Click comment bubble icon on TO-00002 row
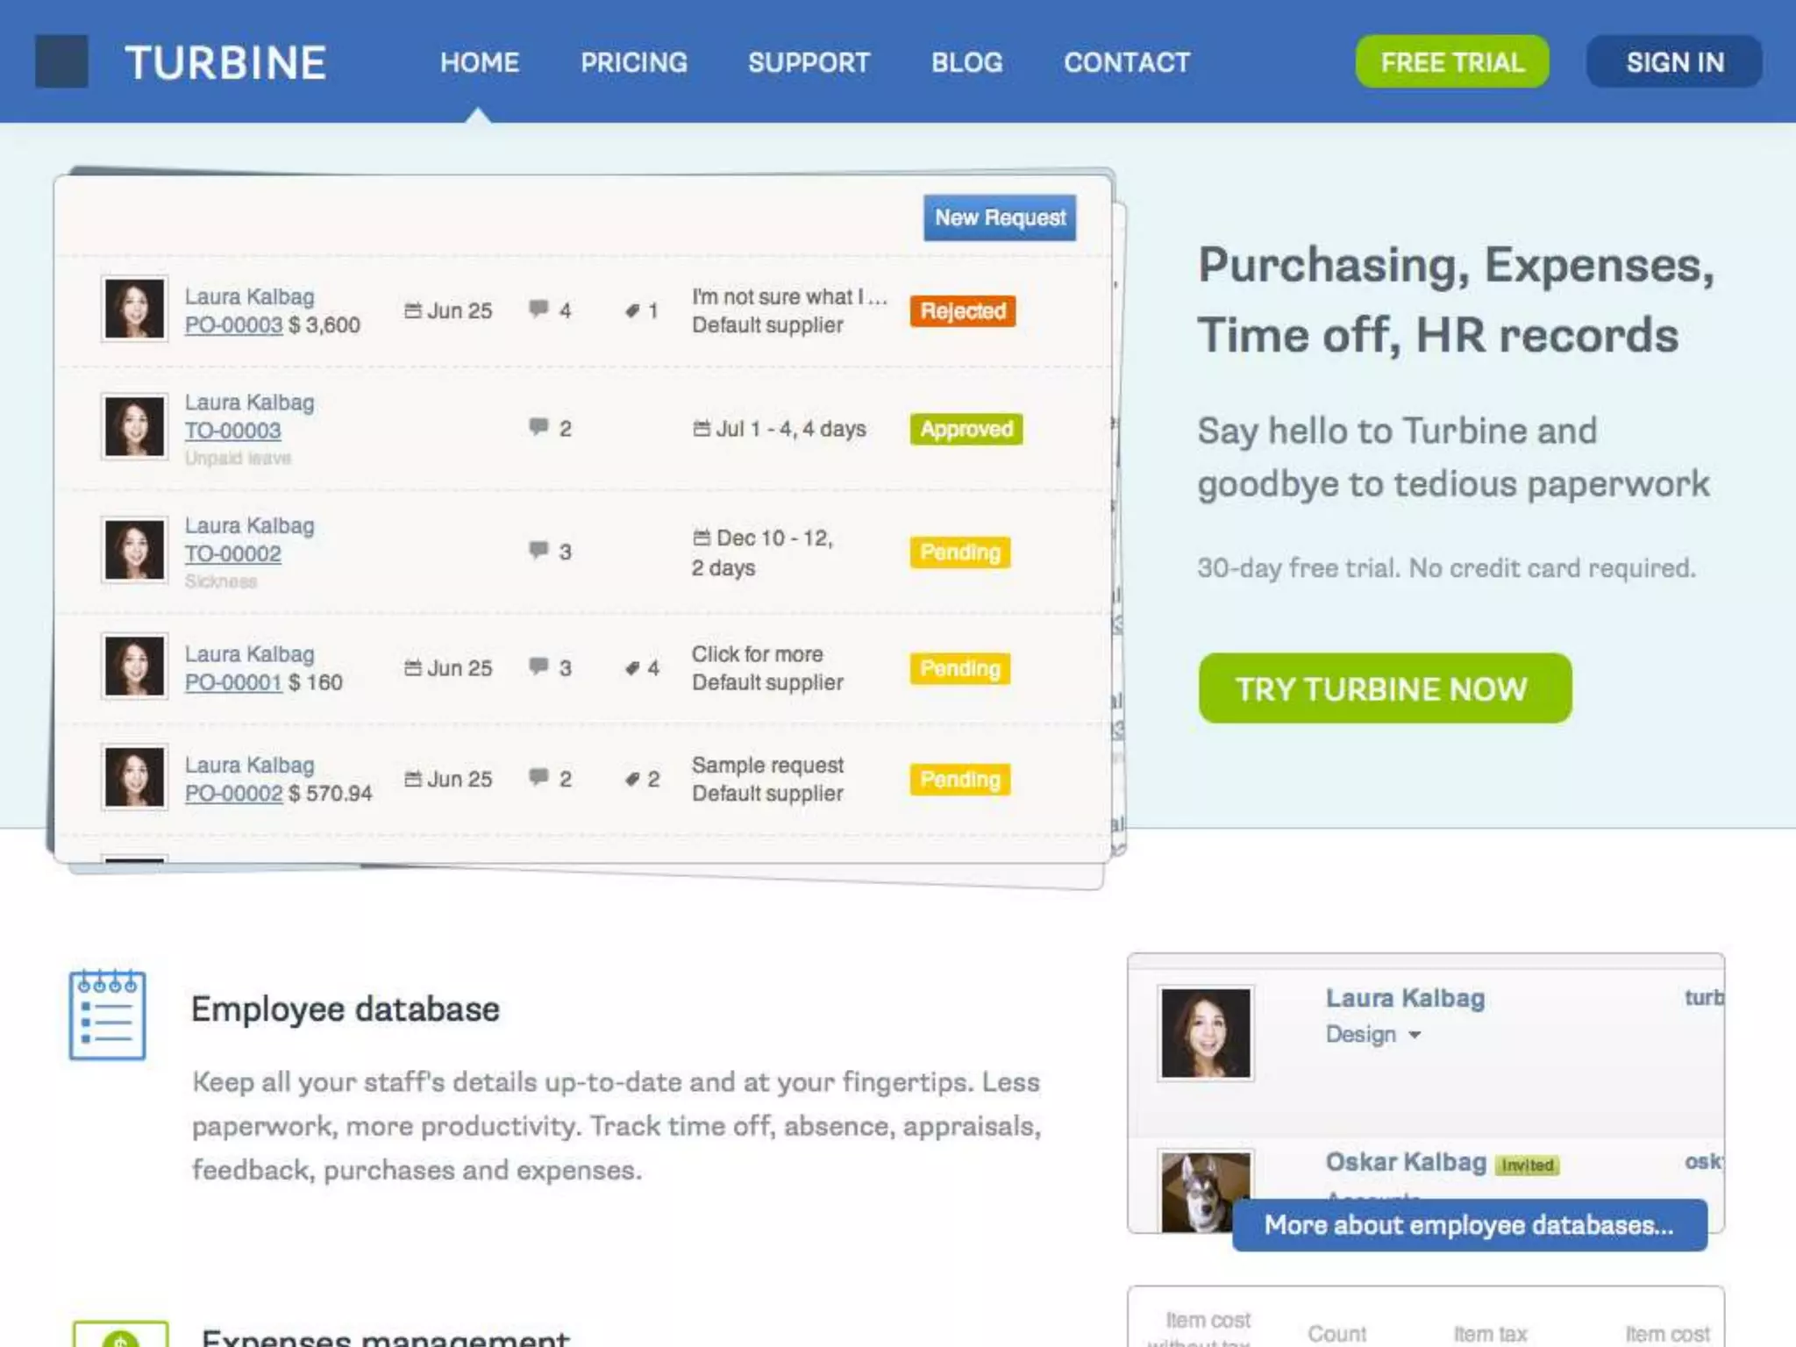This screenshot has height=1347, width=1796. [538, 550]
